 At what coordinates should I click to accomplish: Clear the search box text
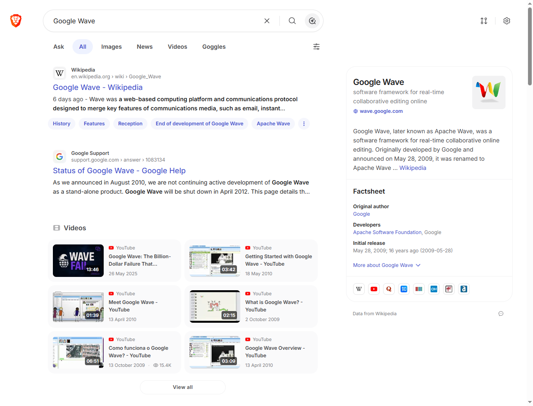coord(267,21)
